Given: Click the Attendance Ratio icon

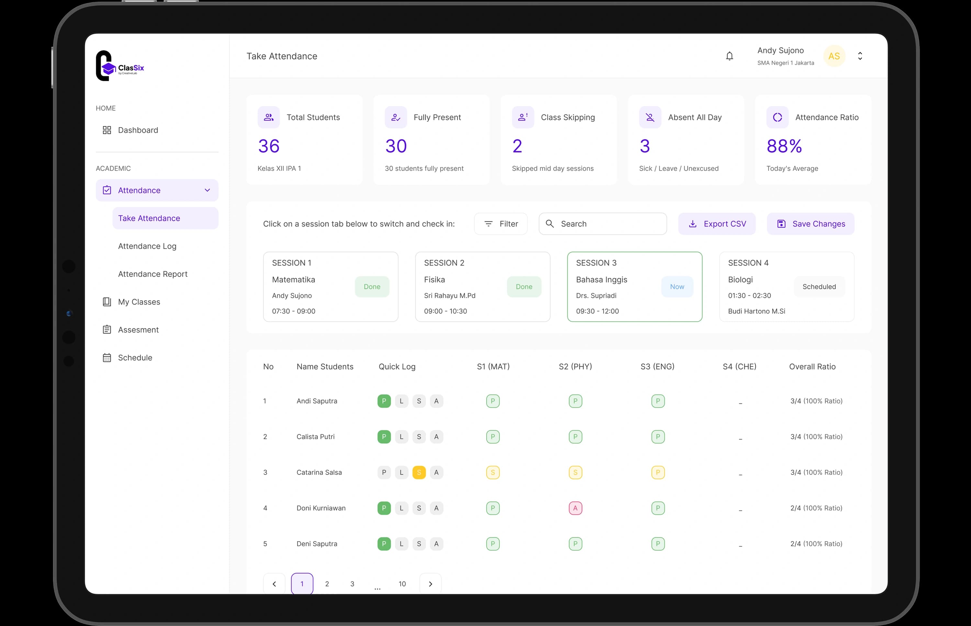Looking at the screenshot, I should (777, 117).
